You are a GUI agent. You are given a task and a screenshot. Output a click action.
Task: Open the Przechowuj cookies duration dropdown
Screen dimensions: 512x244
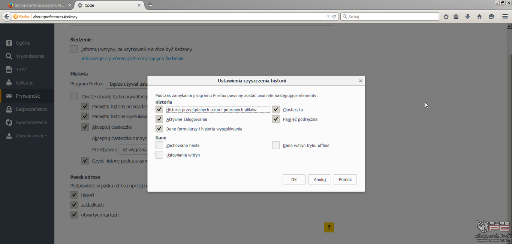pyautogui.click(x=133, y=150)
